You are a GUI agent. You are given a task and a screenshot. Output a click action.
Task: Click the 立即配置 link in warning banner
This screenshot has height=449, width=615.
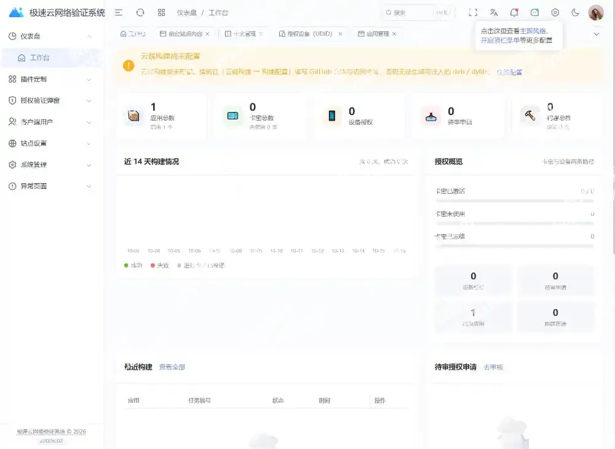pyautogui.click(x=509, y=72)
